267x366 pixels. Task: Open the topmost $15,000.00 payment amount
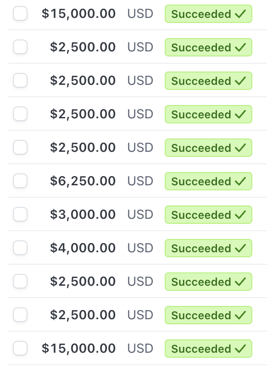(78, 14)
